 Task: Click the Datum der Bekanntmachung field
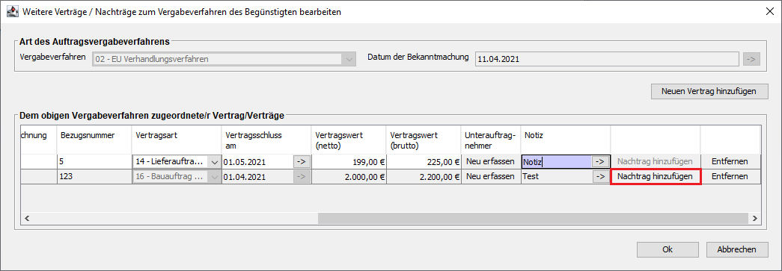[607, 59]
